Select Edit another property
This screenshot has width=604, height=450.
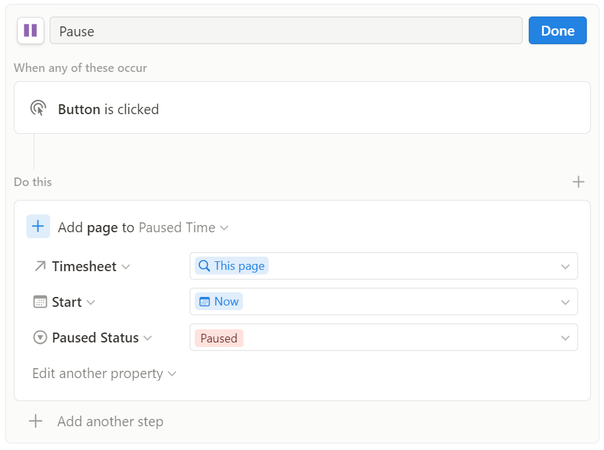[104, 373]
